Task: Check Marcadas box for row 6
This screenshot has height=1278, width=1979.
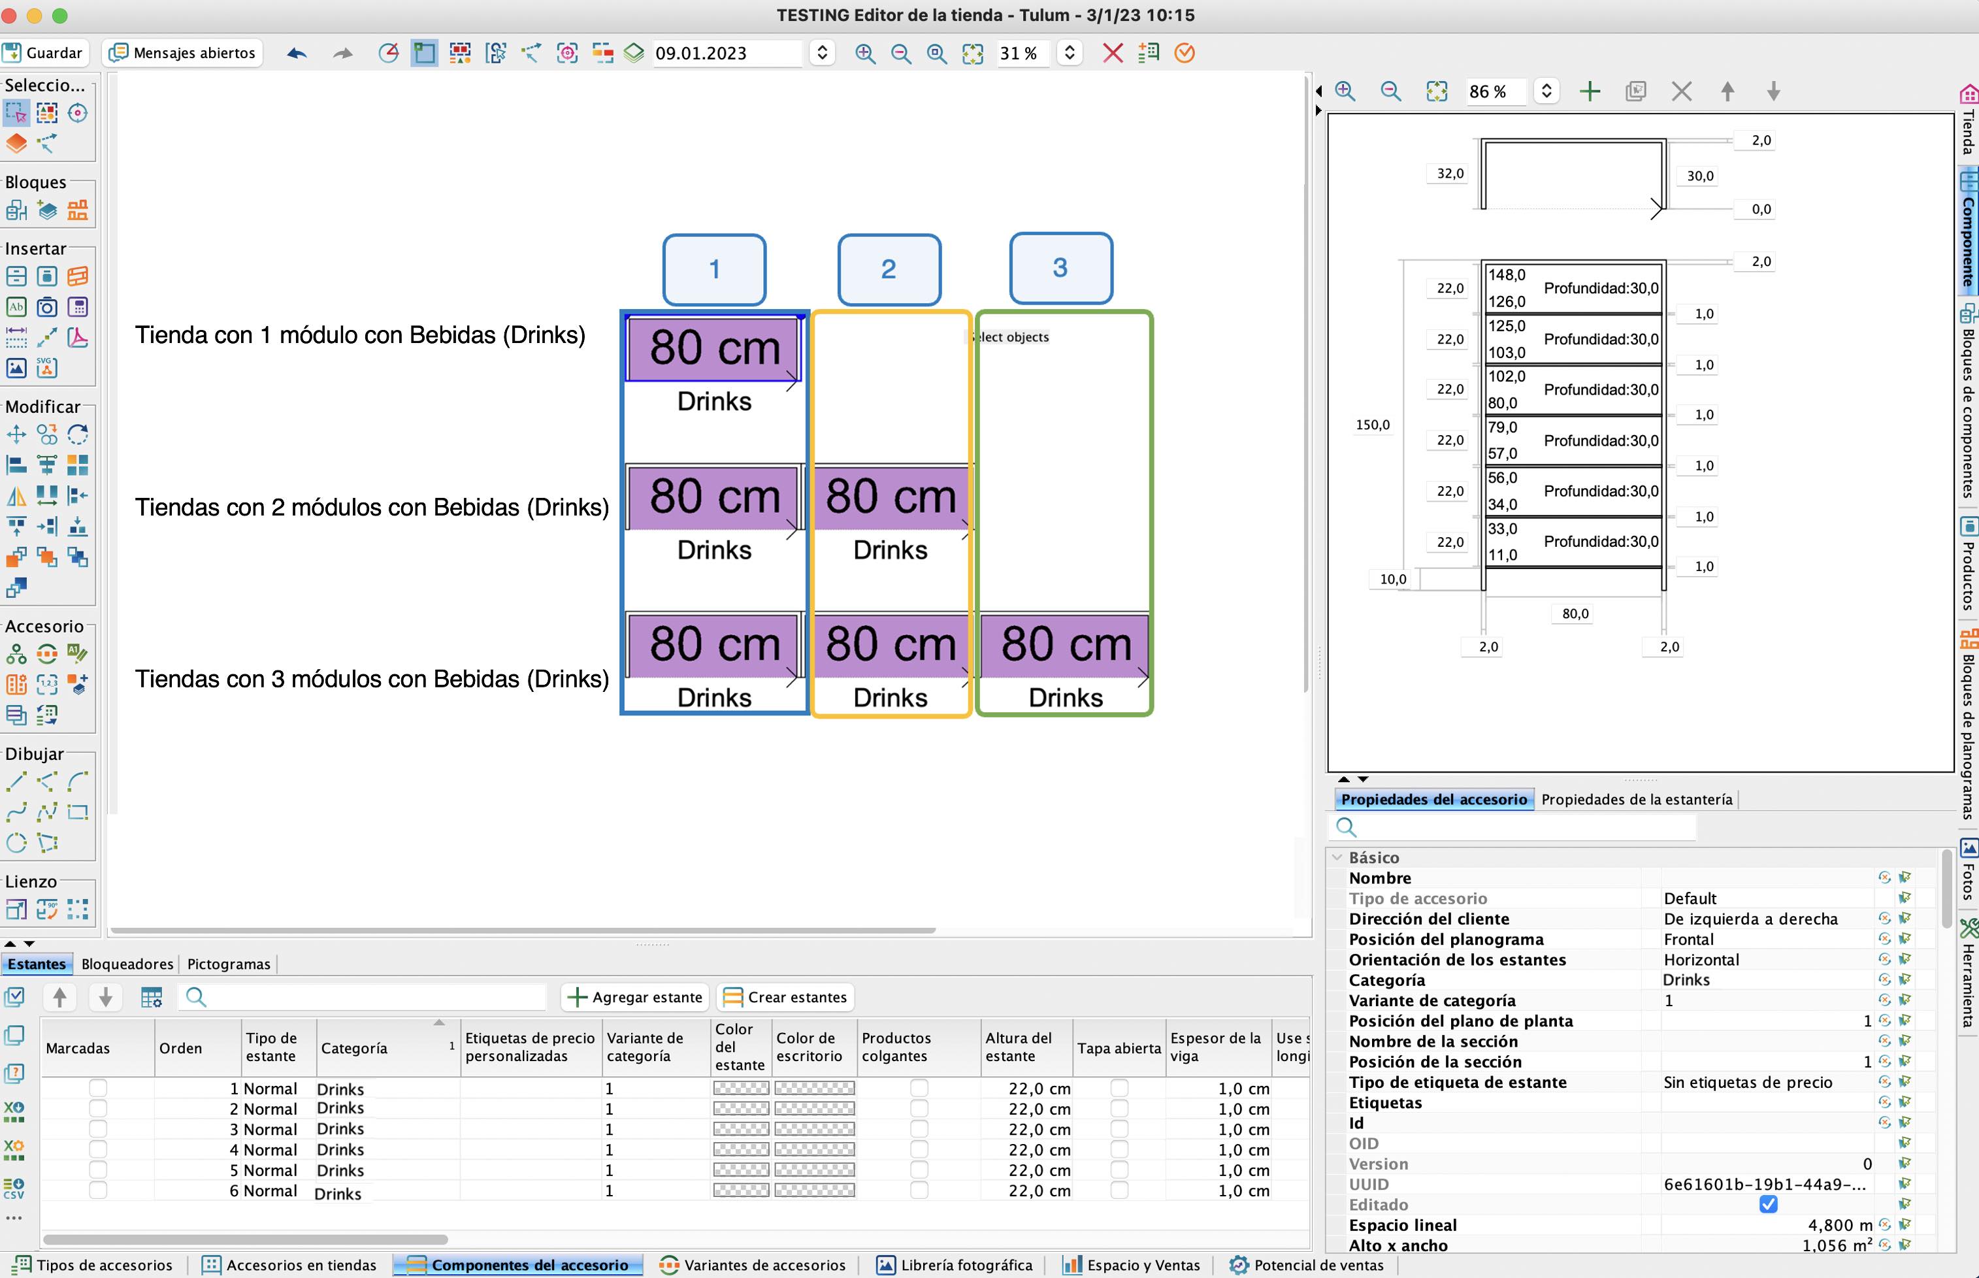Action: click(x=98, y=1190)
